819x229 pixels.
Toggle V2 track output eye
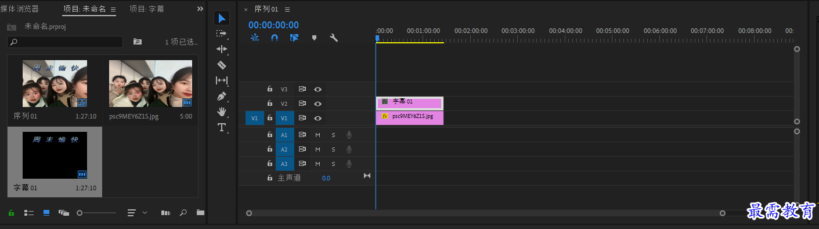(318, 104)
